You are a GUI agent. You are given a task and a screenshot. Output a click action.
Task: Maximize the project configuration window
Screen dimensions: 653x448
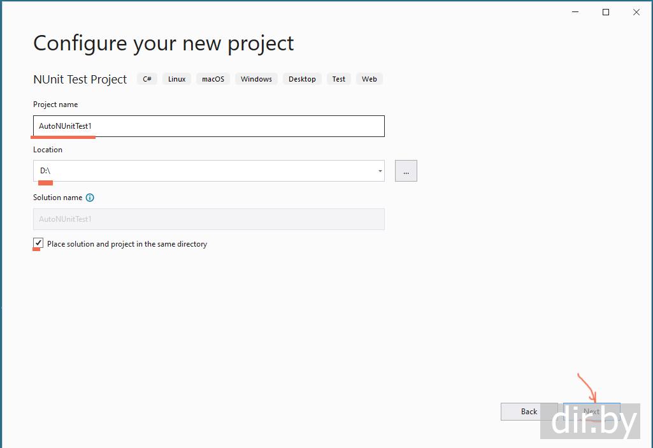606,12
